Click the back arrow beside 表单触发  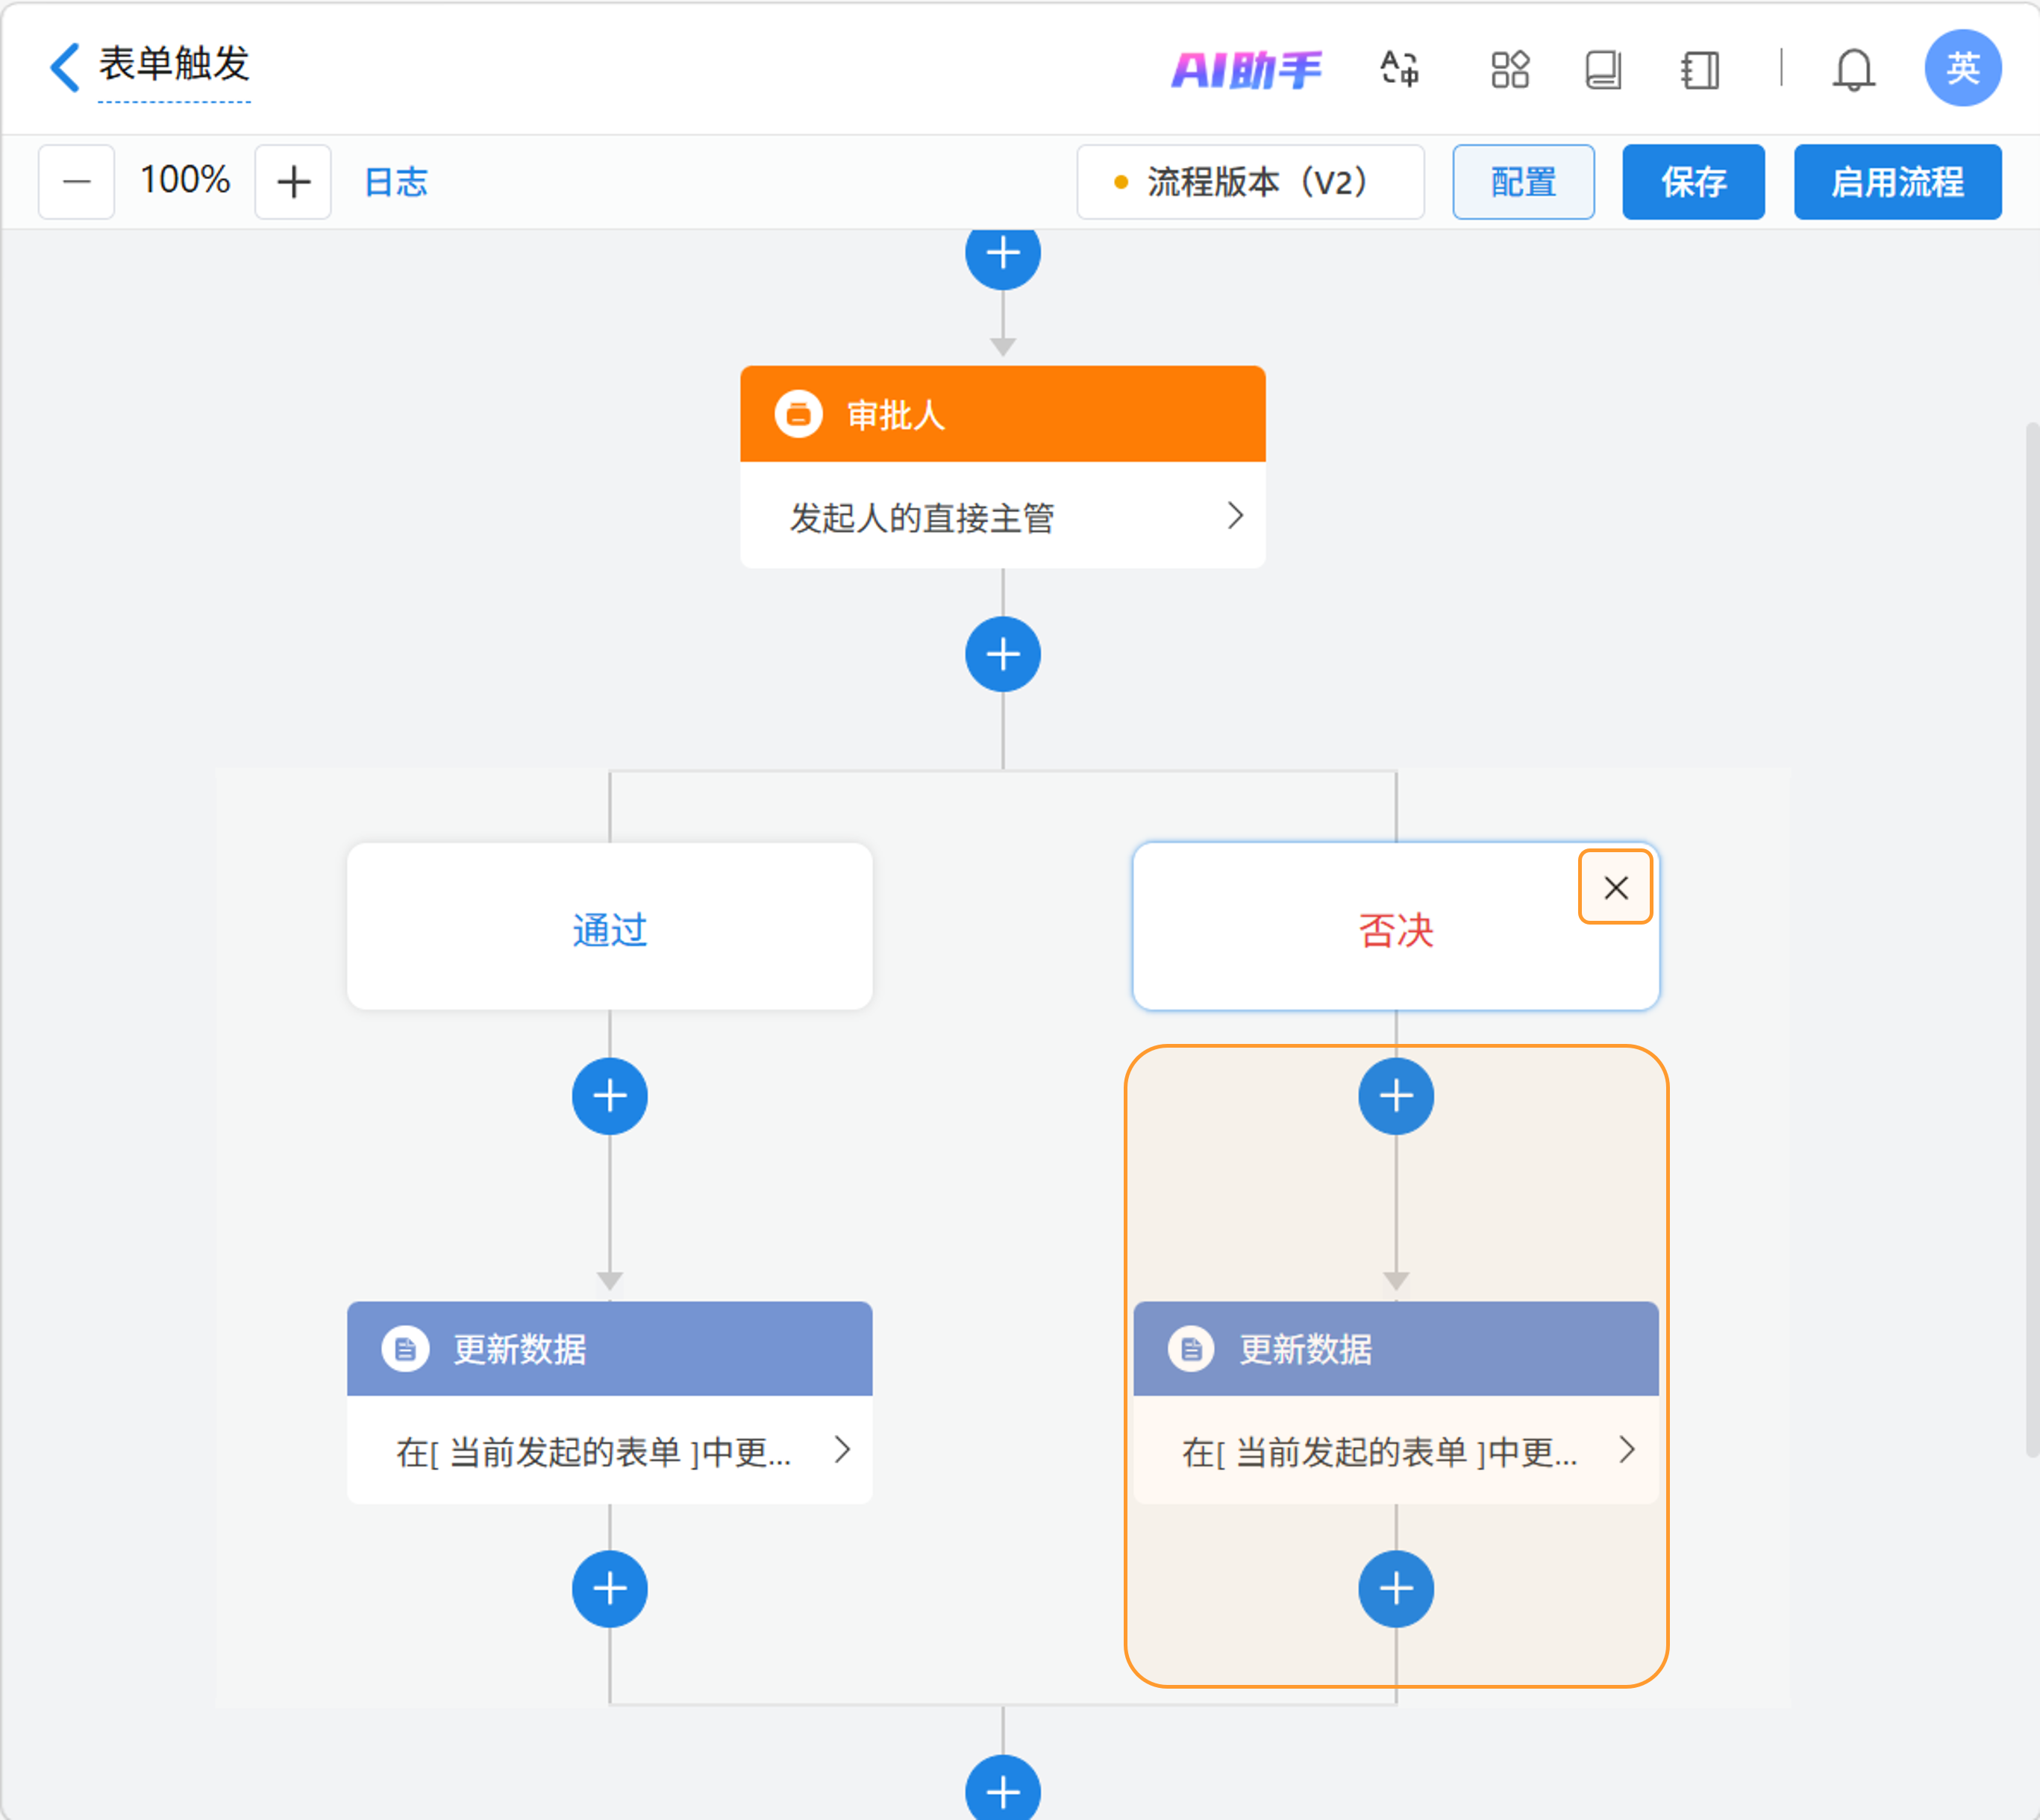click(65, 68)
